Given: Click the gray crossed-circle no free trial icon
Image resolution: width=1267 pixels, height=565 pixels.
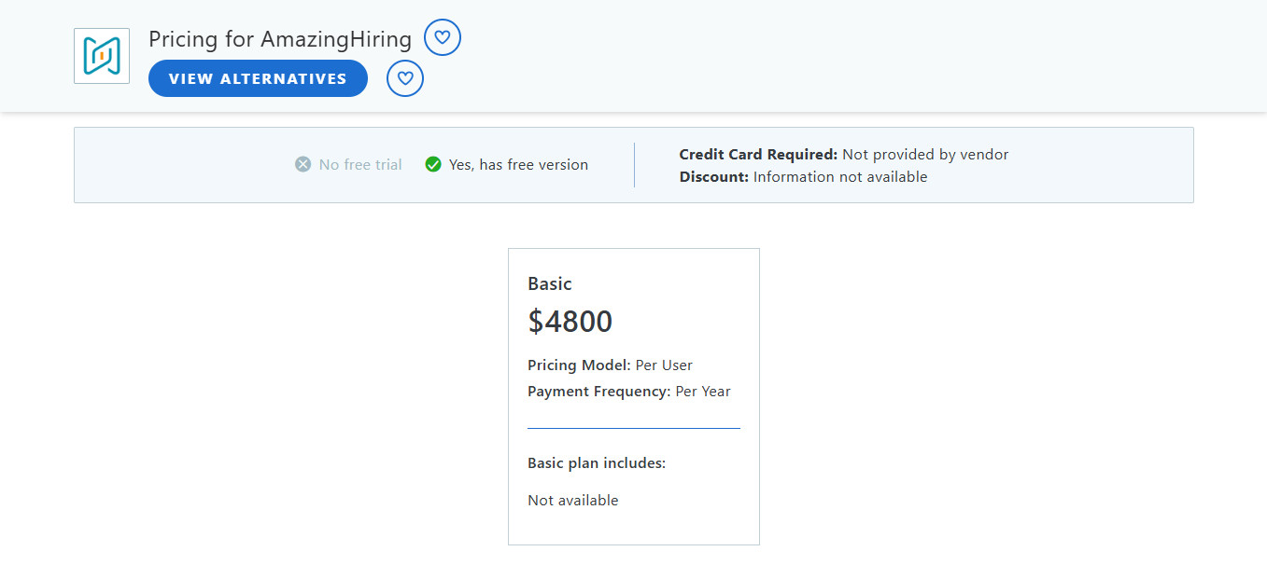Looking at the screenshot, I should (302, 164).
